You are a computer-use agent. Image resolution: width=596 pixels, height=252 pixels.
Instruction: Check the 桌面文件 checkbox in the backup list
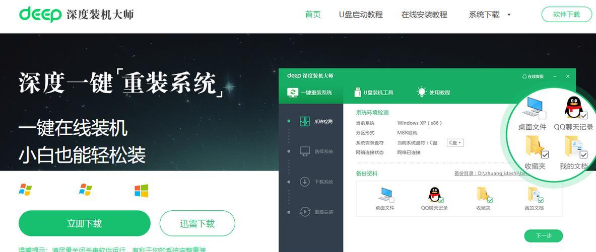click(x=391, y=200)
